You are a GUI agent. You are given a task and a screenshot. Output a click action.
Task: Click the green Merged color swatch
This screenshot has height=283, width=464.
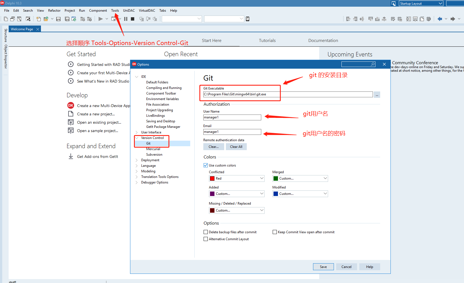tap(276, 178)
